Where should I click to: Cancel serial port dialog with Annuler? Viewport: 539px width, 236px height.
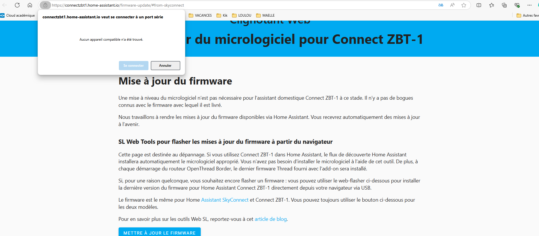point(165,66)
